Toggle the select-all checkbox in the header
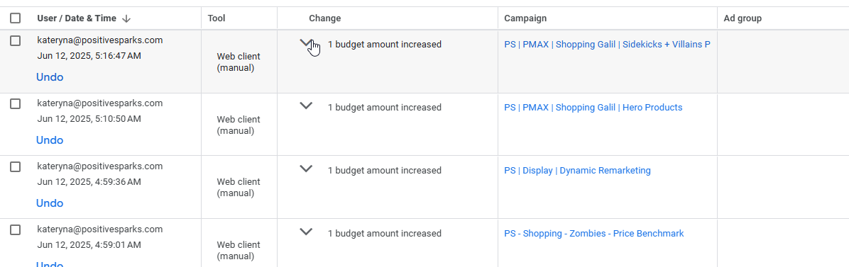Image resolution: width=849 pixels, height=267 pixels. [x=15, y=18]
